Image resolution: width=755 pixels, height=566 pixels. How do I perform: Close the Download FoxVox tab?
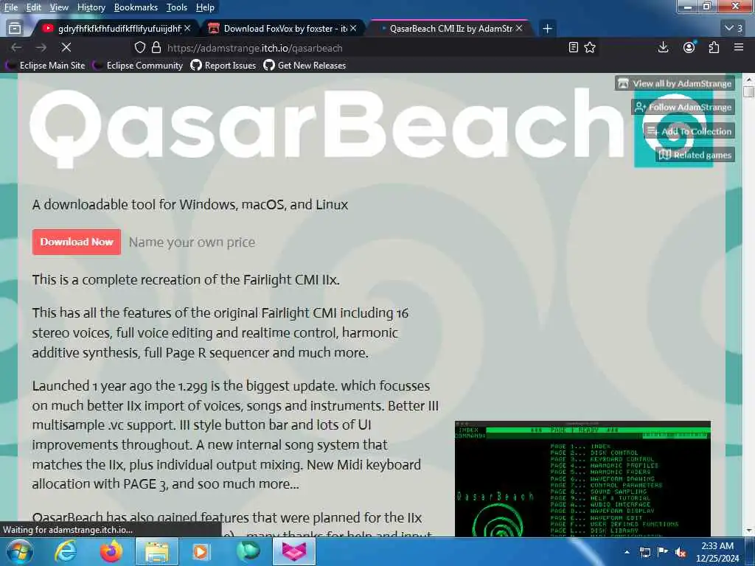353,29
